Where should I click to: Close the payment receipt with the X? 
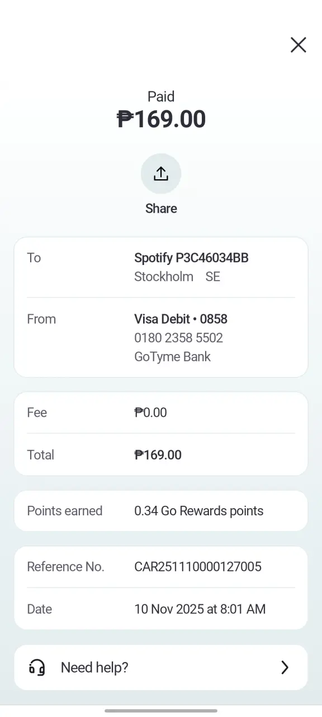(x=299, y=45)
